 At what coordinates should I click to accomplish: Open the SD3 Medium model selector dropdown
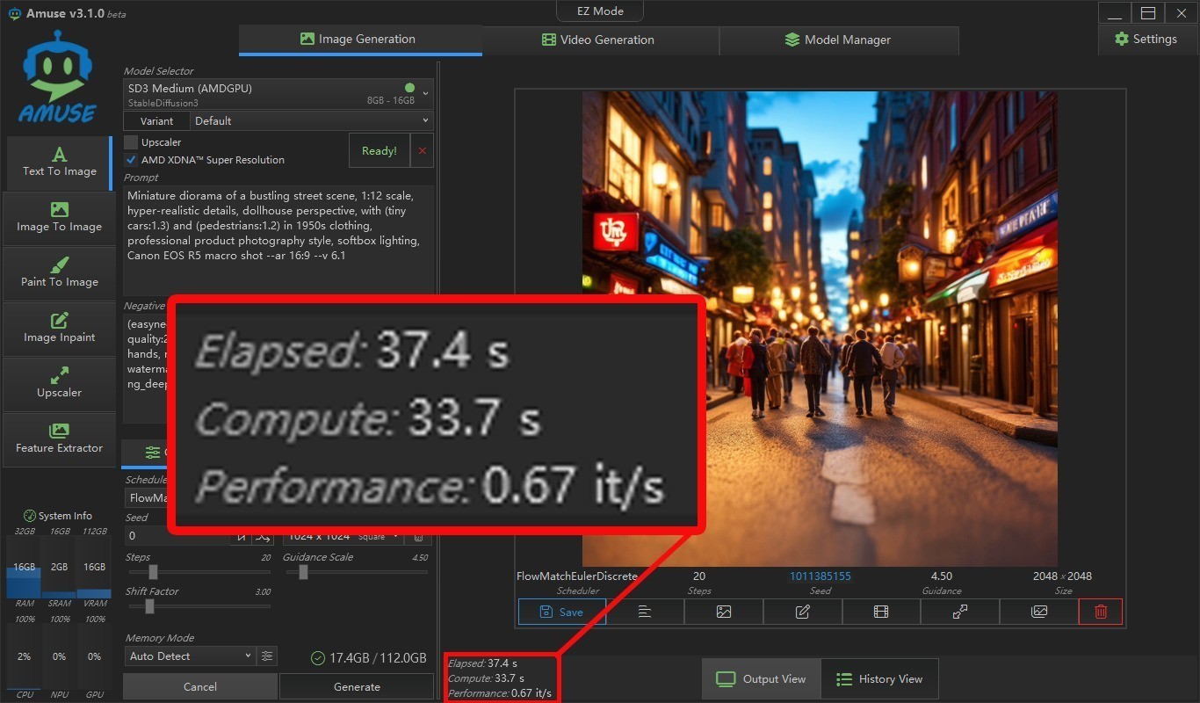coord(278,94)
